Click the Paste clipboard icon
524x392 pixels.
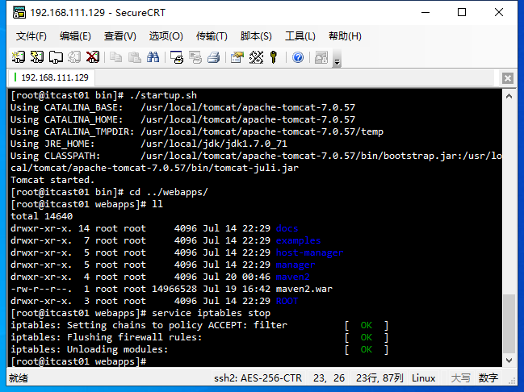point(134,57)
